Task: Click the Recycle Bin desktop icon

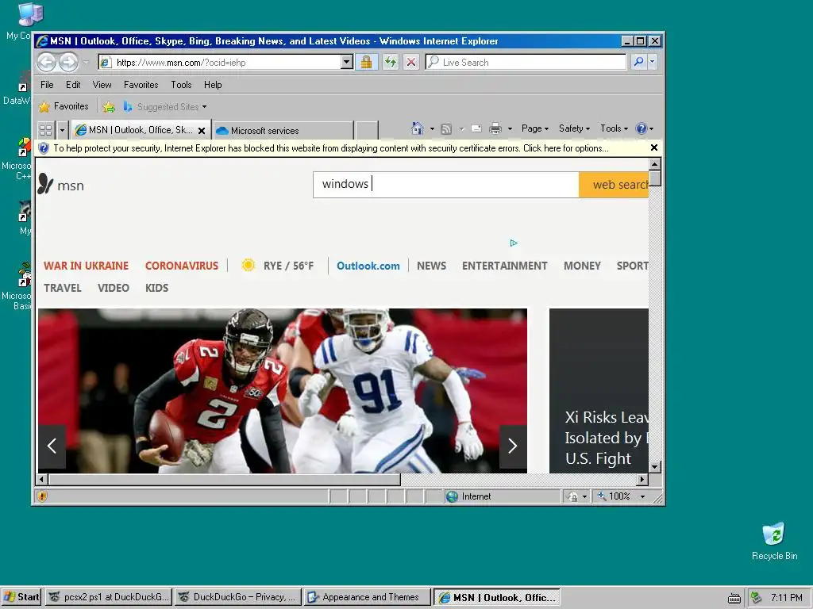Action: 774,541
